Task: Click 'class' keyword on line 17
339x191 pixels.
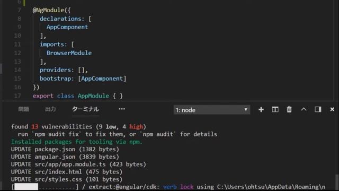Action: pos(66,95)
